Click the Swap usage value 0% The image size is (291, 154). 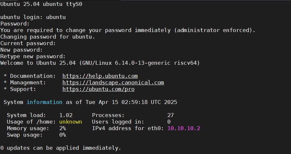click(x=63, y=135)
